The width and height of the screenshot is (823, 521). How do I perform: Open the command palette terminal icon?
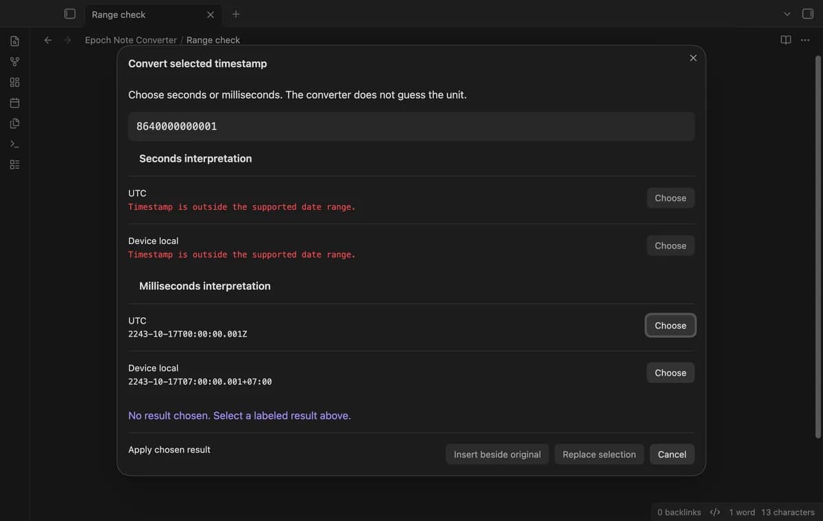(14, 144)
